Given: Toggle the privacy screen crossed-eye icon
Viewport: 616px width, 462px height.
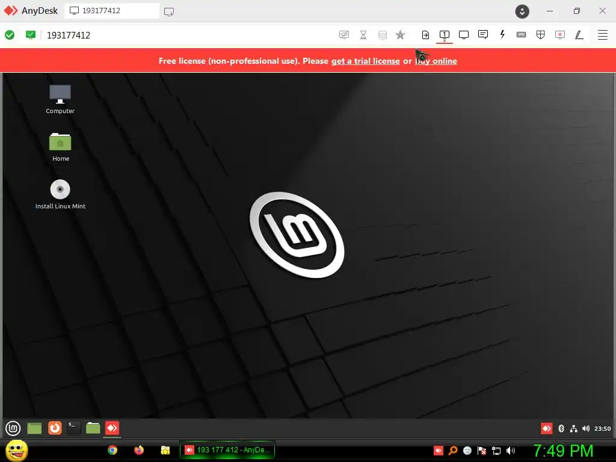Looking at the screenshot, I should 343,35.
